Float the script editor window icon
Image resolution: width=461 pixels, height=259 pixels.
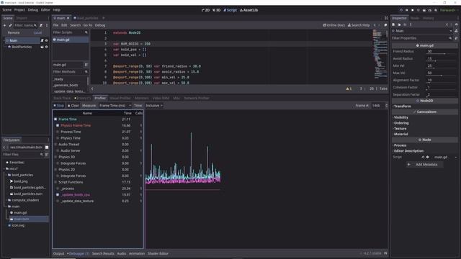[x=385, y=25]
